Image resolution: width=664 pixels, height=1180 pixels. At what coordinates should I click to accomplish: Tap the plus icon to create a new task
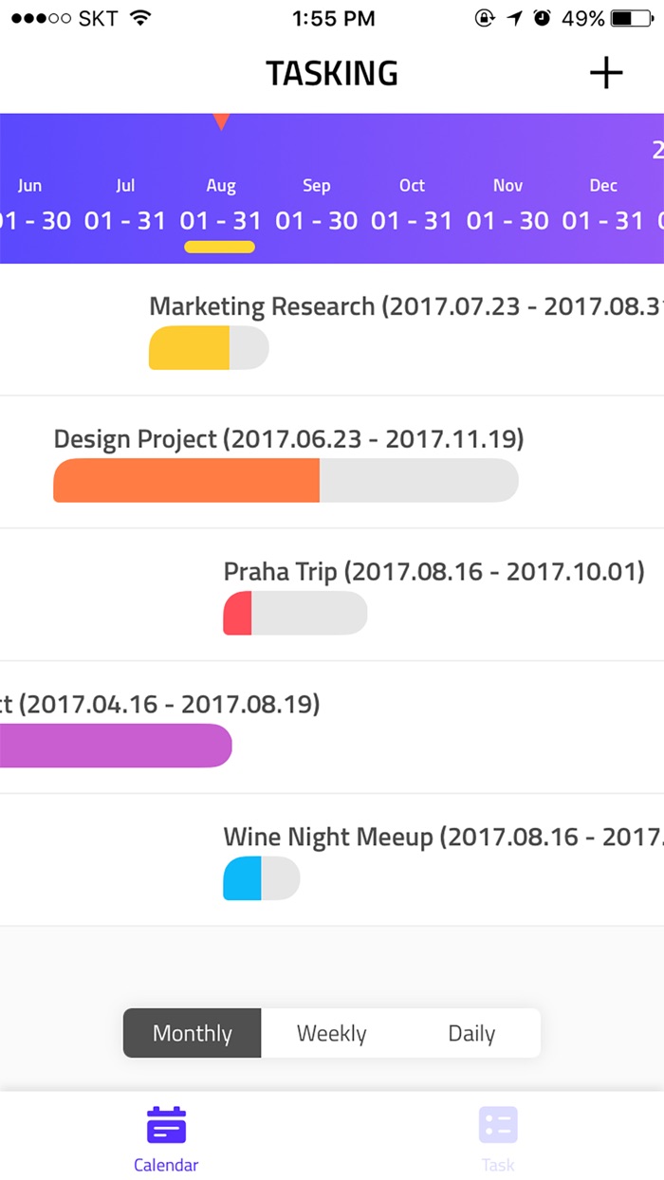605,72
